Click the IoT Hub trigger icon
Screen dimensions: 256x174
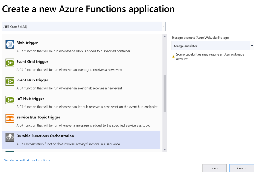[x=9, y=100]
